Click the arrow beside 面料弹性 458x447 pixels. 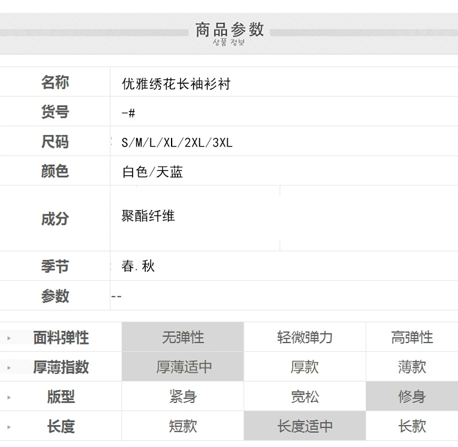9,338
